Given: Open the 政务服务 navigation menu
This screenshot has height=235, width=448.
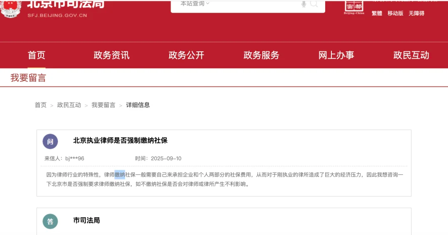Looking at the screenshot, I should 261,55.
